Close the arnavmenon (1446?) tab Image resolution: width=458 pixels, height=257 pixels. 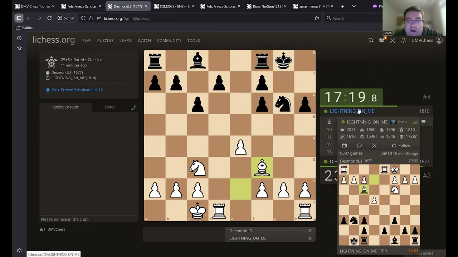tap(332, 6)
